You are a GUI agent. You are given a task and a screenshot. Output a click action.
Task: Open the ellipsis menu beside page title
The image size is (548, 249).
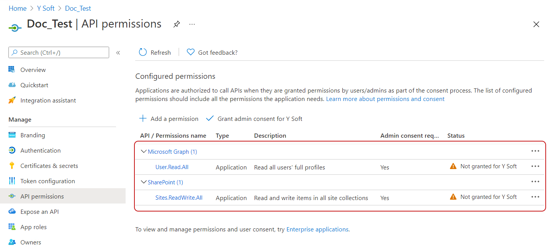pyautogui.click(x=192, y=24)
